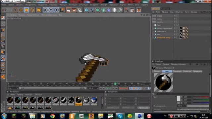Screen dimensions: 212x119
Task: Activate the Rotate tool icon
Action: [x=32, y=10]
